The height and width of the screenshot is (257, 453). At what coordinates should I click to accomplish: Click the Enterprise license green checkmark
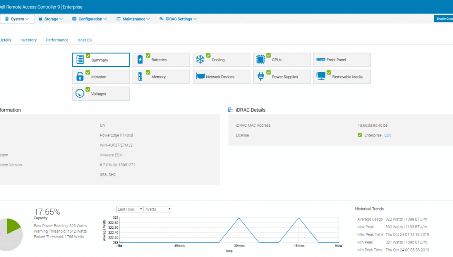tap(360, 135)
